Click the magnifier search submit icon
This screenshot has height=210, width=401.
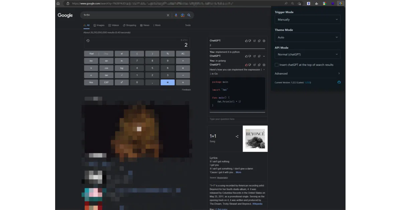189,15
